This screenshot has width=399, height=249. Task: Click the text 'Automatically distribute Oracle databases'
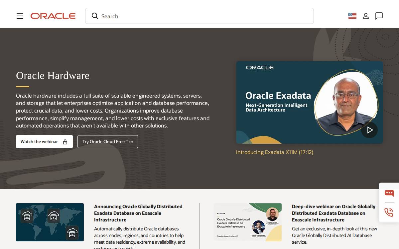136,229
